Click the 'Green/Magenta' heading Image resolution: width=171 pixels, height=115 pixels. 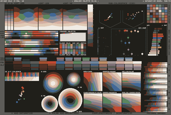110,93
